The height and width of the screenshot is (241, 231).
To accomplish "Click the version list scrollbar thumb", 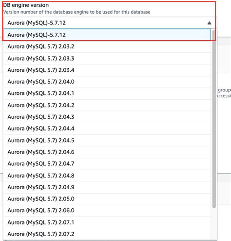I will pyautogui.click(x=214, y=119).
